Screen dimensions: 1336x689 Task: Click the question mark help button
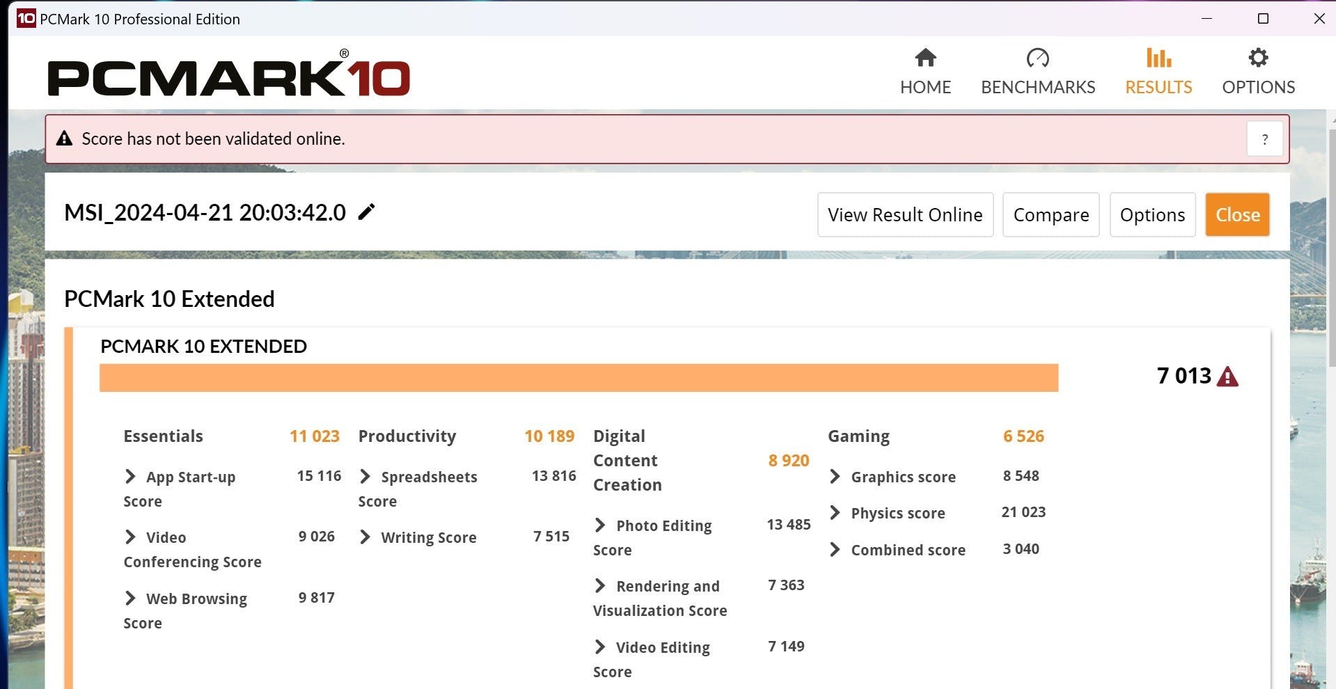tap(1264, 139)
